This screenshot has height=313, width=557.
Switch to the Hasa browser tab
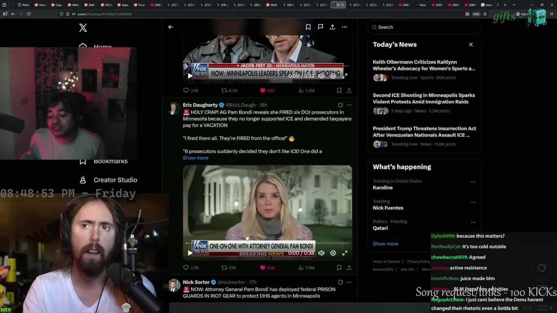[420, 5]
